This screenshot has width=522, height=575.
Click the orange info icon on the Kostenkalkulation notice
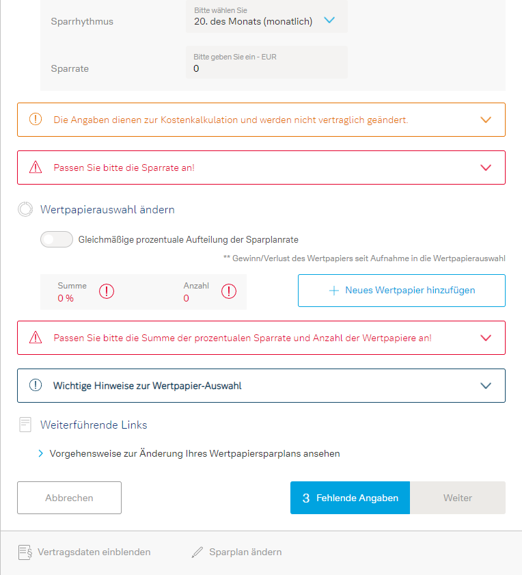click(36, 120)
